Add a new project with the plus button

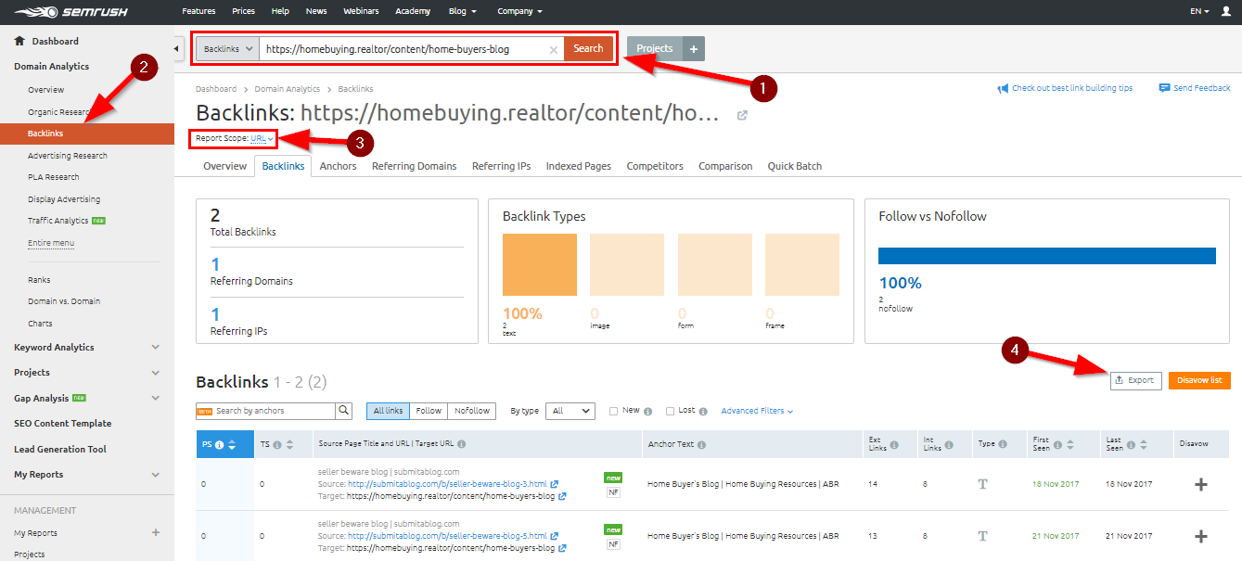coord(694,49)
